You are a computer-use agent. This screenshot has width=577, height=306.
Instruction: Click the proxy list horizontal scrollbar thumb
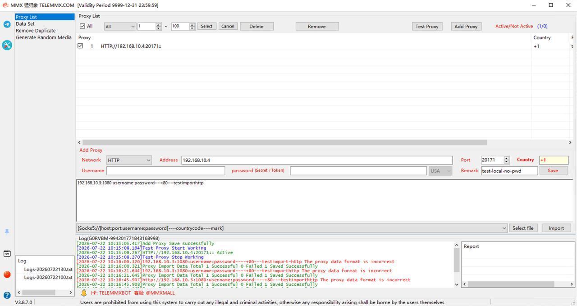[x=284, y=142]
